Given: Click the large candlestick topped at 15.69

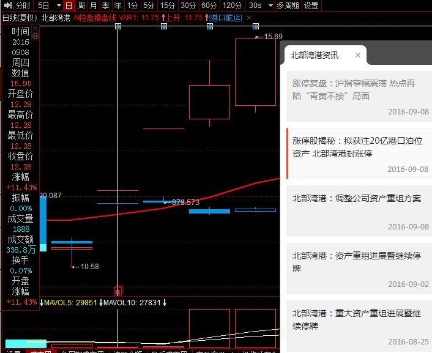Looking at the screenshot, I should [255, 72].
